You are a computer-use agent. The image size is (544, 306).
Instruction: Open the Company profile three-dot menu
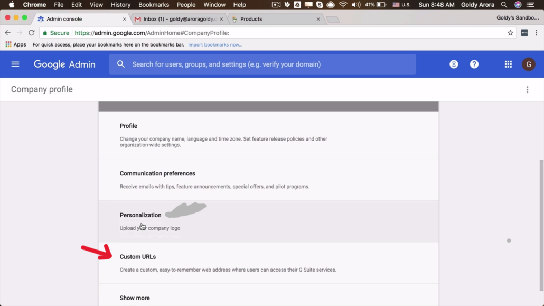(x=527, y=89)
